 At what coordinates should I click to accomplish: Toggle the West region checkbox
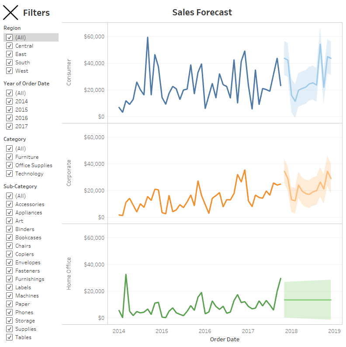click(9, 71)
